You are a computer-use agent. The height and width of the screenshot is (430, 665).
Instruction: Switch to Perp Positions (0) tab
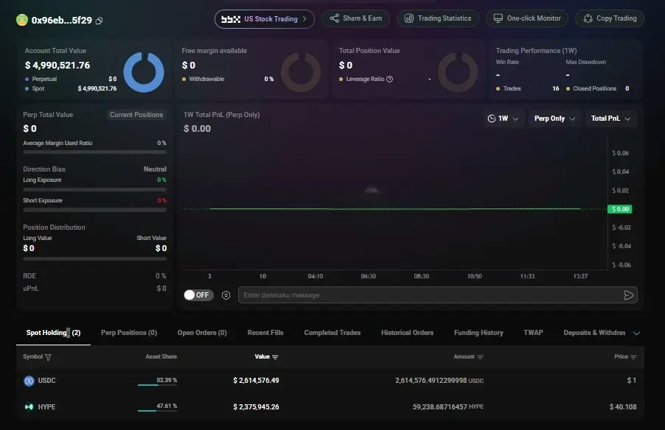[129, 333]
